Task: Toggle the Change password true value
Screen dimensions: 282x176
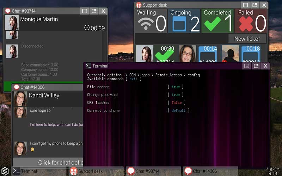Action: 176,95
